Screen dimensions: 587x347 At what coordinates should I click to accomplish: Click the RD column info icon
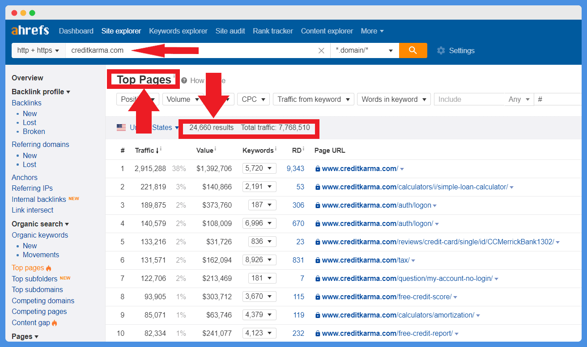pyautogui.click(x=303, y=149)
